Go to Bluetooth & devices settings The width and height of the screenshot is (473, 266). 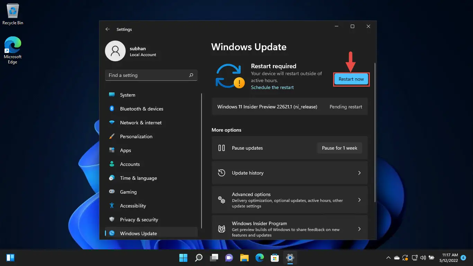click(x=151, y=109)
